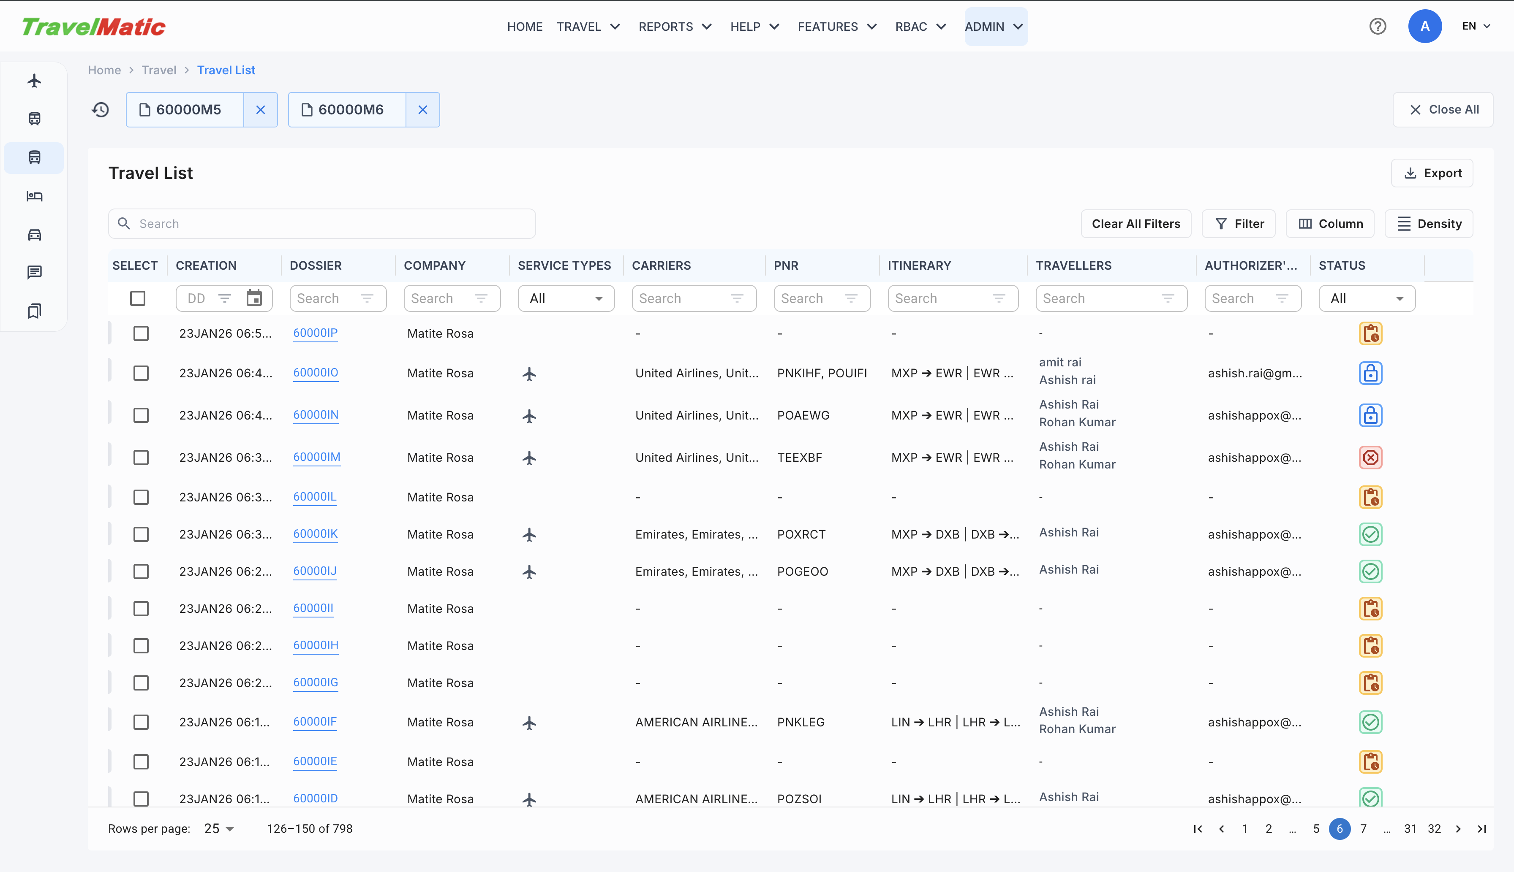
Task: Click flight service icon for 60000IJ
Action: 529,572
